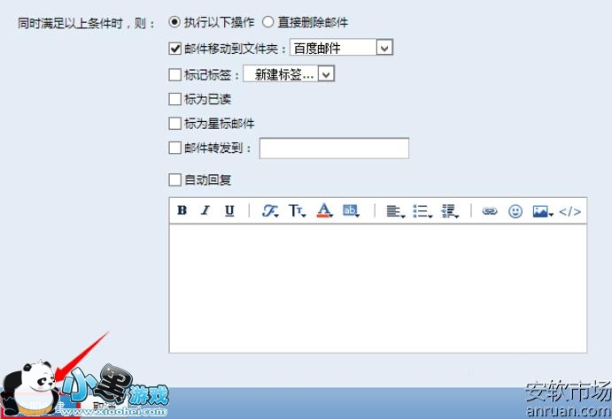Open the indent options

coord(450,211)
